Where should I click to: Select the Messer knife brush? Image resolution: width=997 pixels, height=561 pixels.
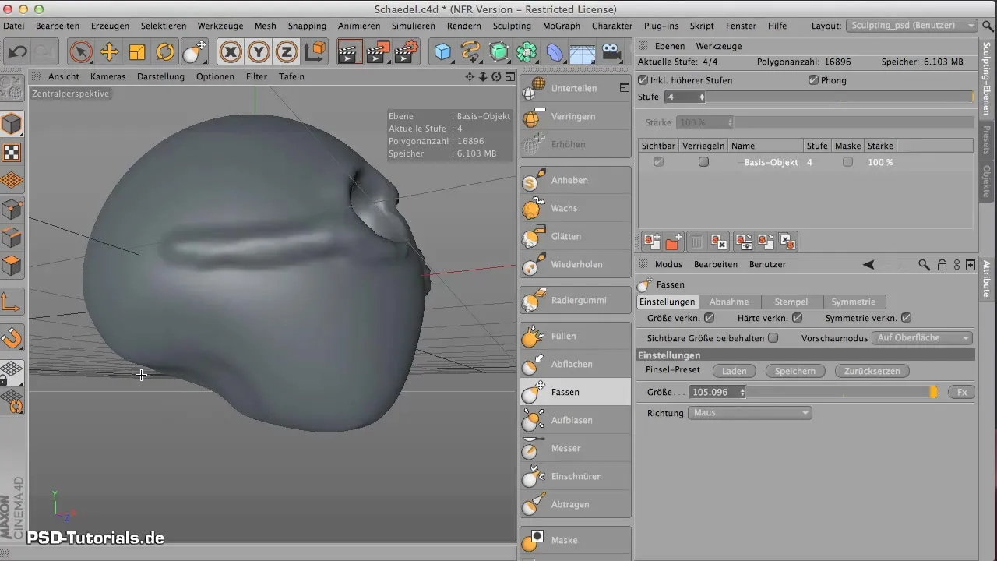[x=576, y=448]
